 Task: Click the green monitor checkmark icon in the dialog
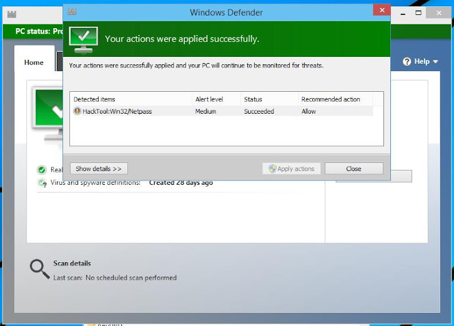point(84,40)
